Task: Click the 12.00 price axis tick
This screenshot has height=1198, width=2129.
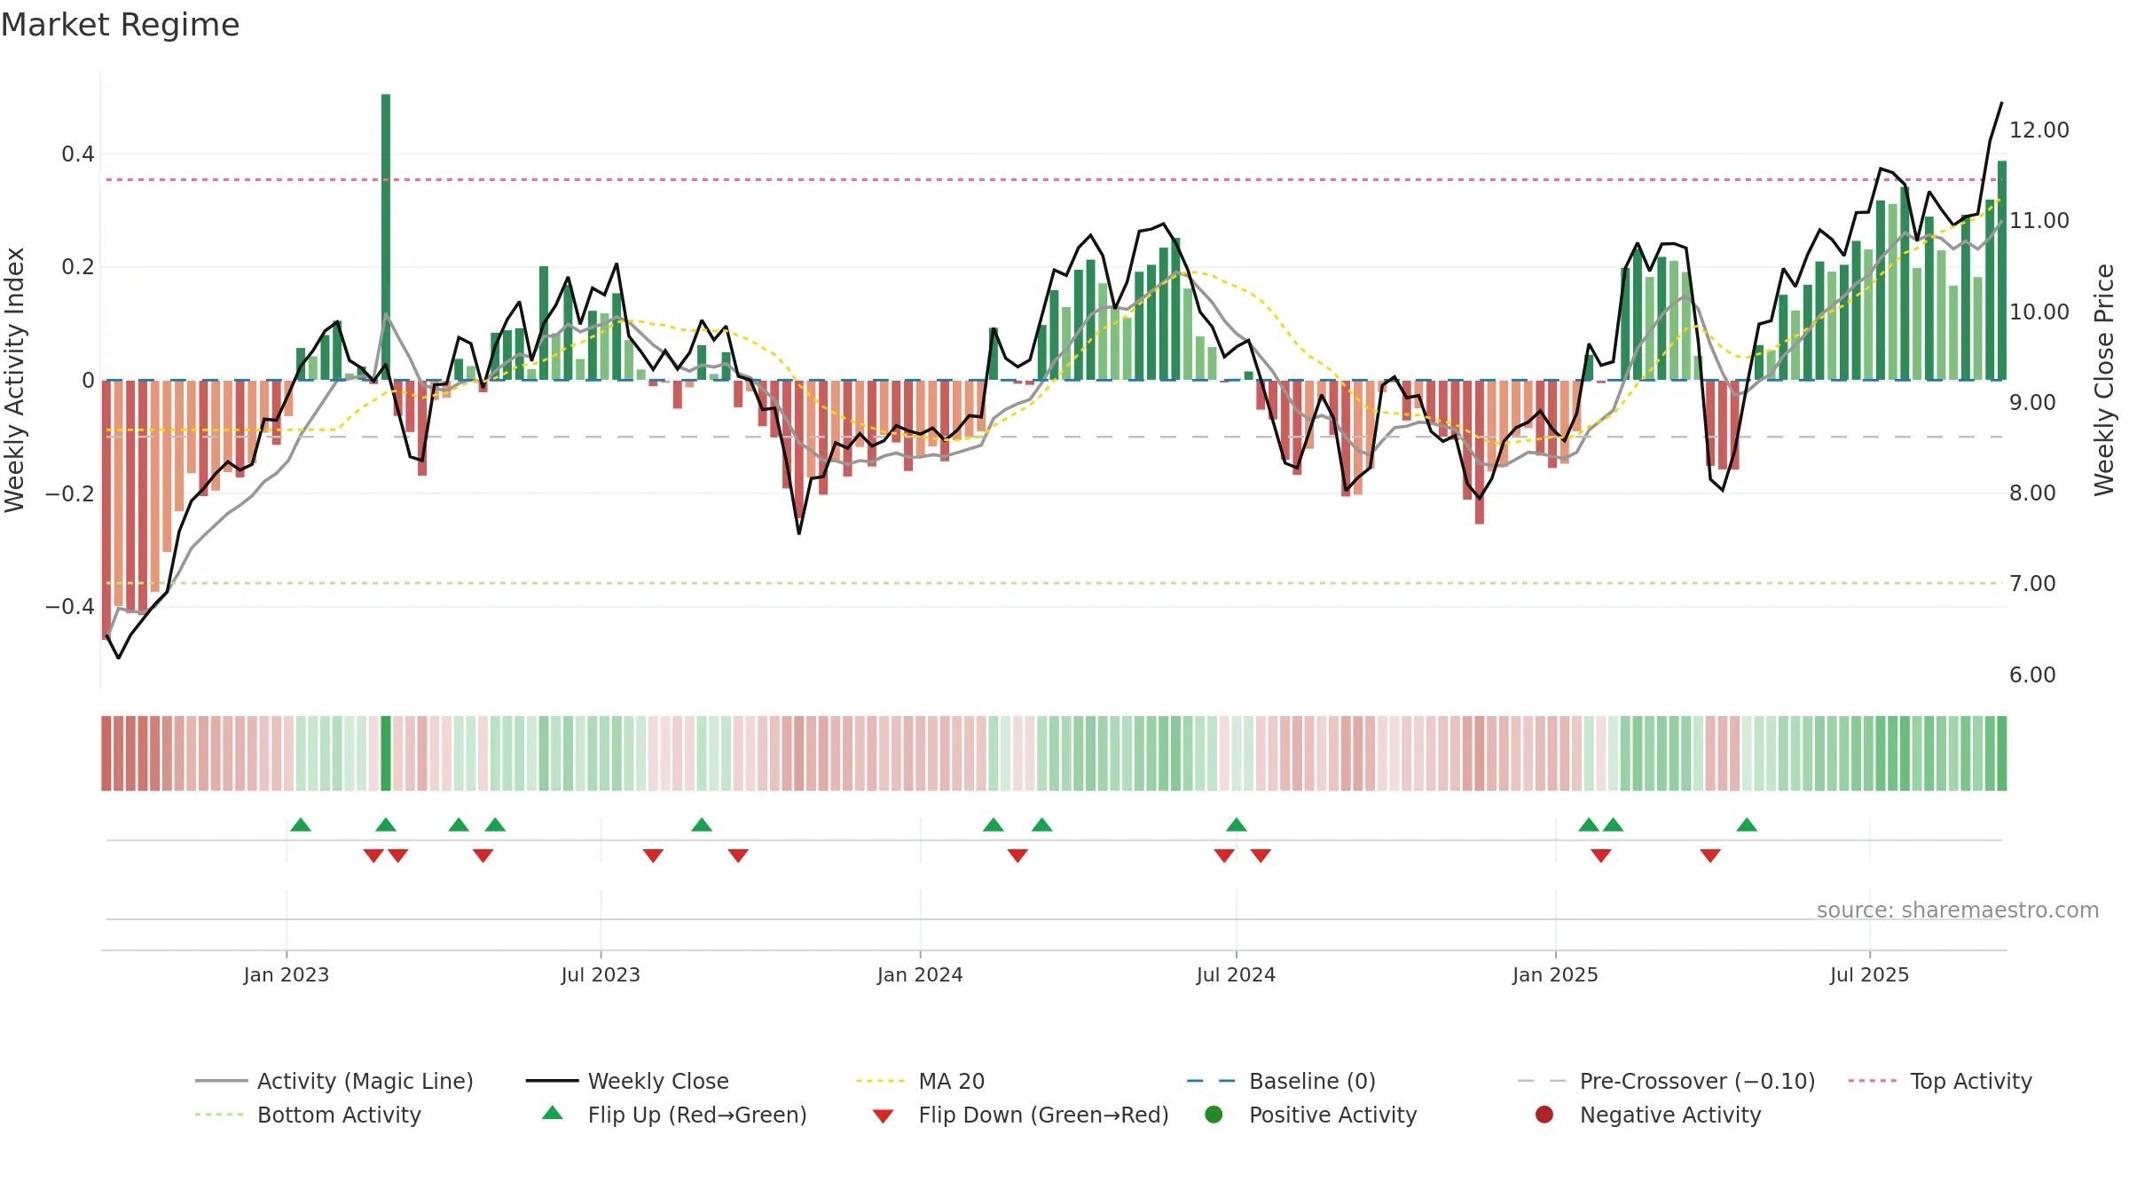Action: [2039, 130]
